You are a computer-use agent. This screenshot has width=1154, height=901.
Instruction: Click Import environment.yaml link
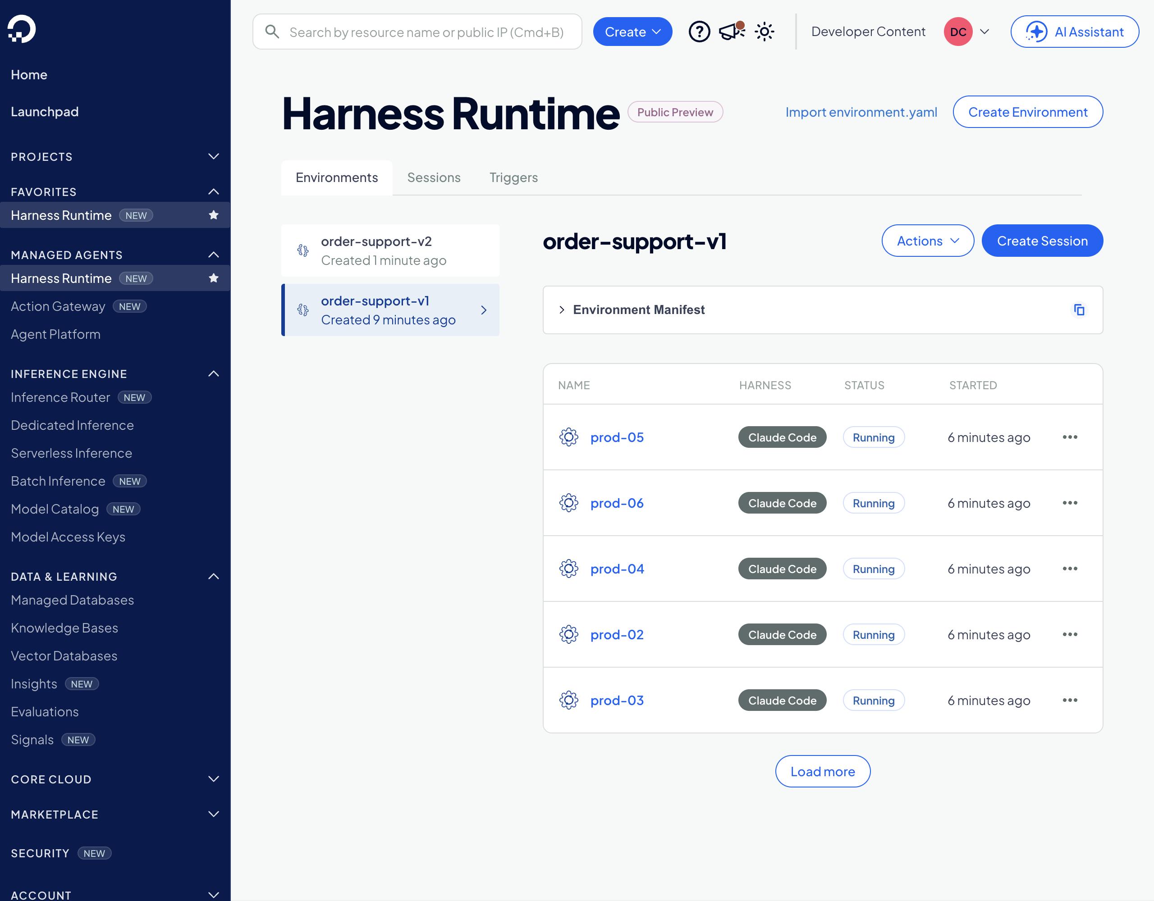[861, 112]
